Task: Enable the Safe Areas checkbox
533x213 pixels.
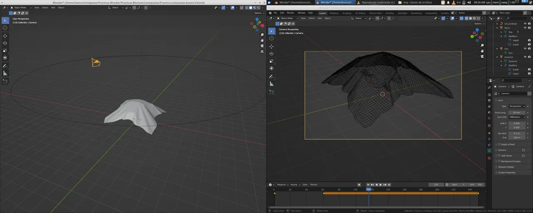Action: tap(500, 156)
